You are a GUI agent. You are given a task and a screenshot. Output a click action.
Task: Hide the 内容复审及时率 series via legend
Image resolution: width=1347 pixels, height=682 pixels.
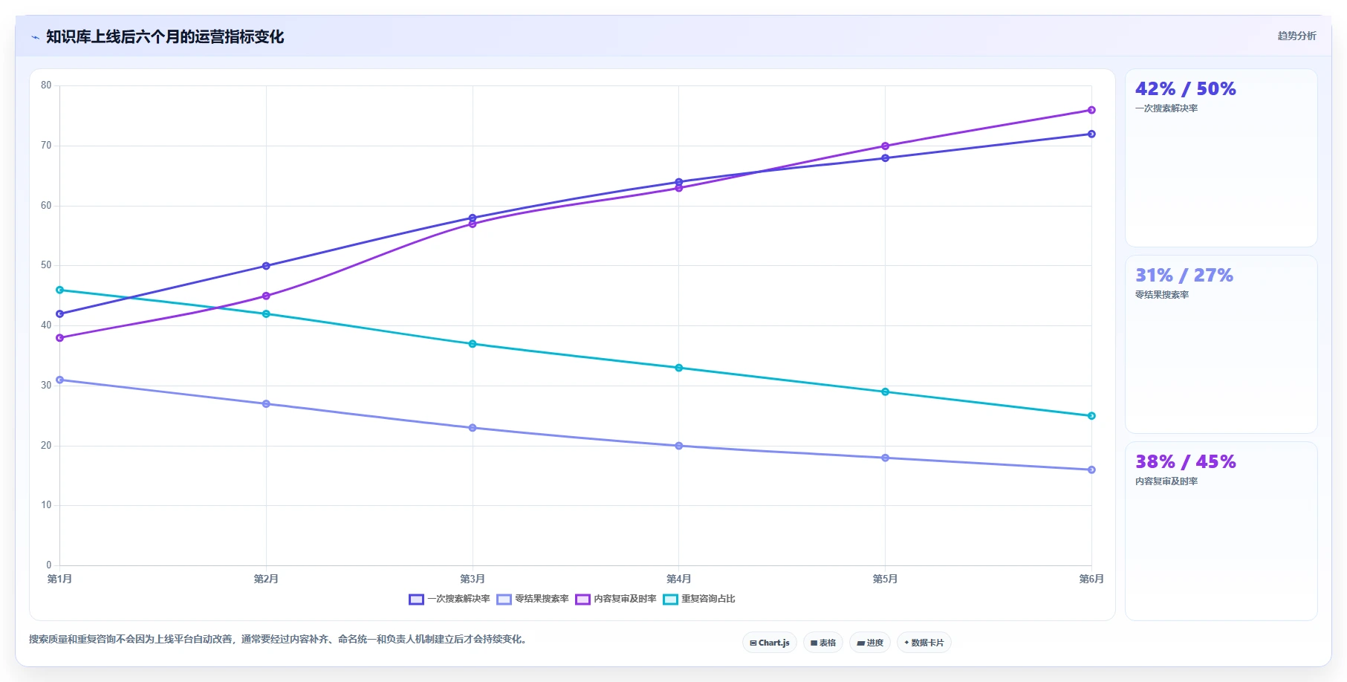tap(616, 600)
